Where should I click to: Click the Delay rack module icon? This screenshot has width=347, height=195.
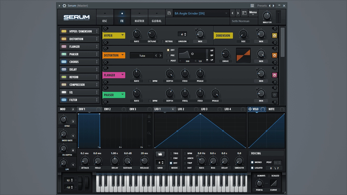(64, 70)
